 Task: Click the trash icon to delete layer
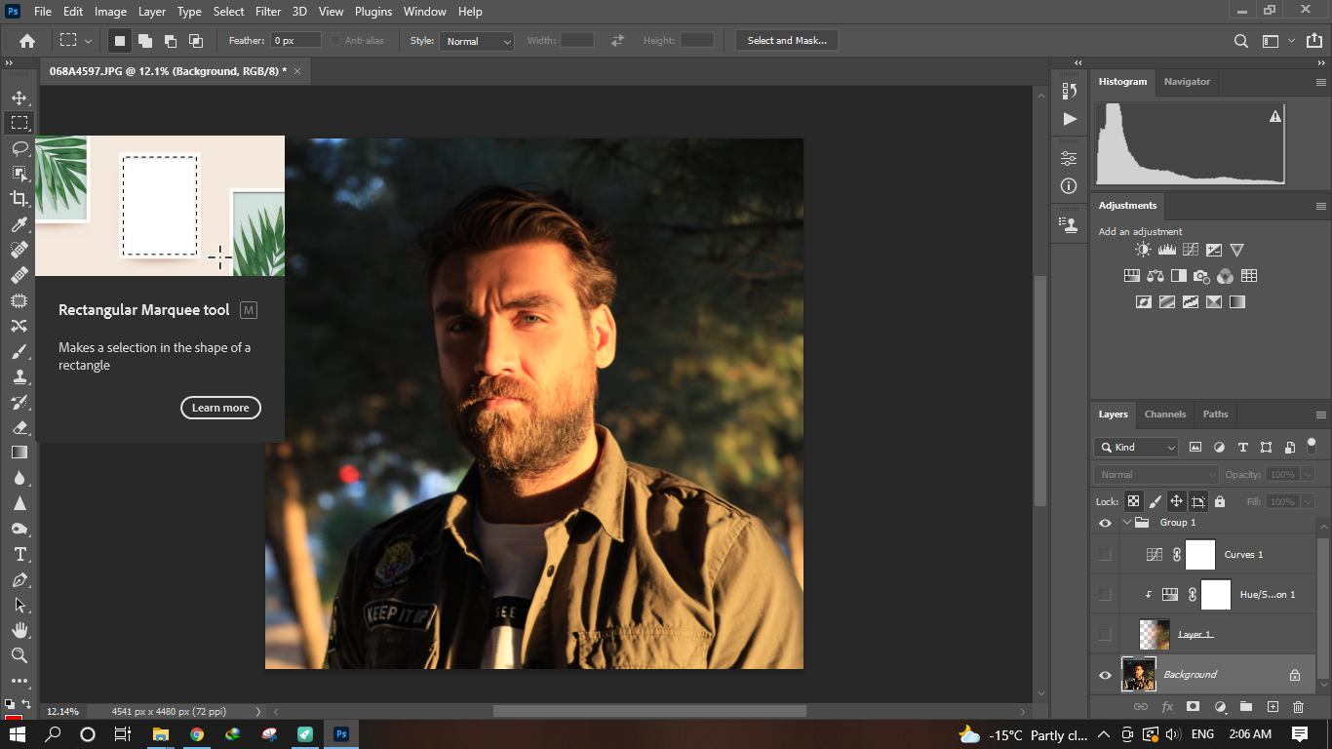pos(1298,706)
